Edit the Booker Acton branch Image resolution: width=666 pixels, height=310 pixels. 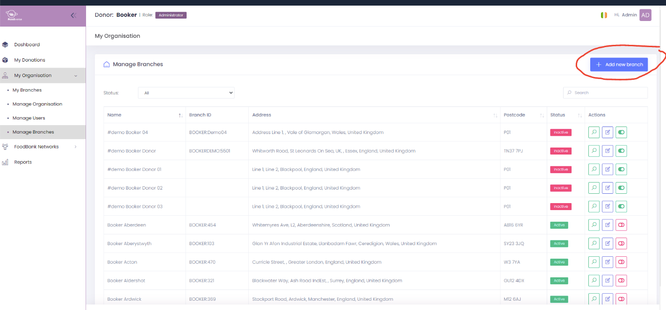(x=608, y=262)
